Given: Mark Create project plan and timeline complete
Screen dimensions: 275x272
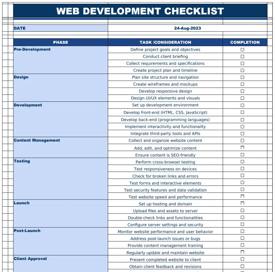Looking at the screenshot, I should pyautogui.click(x=242, y=70).
